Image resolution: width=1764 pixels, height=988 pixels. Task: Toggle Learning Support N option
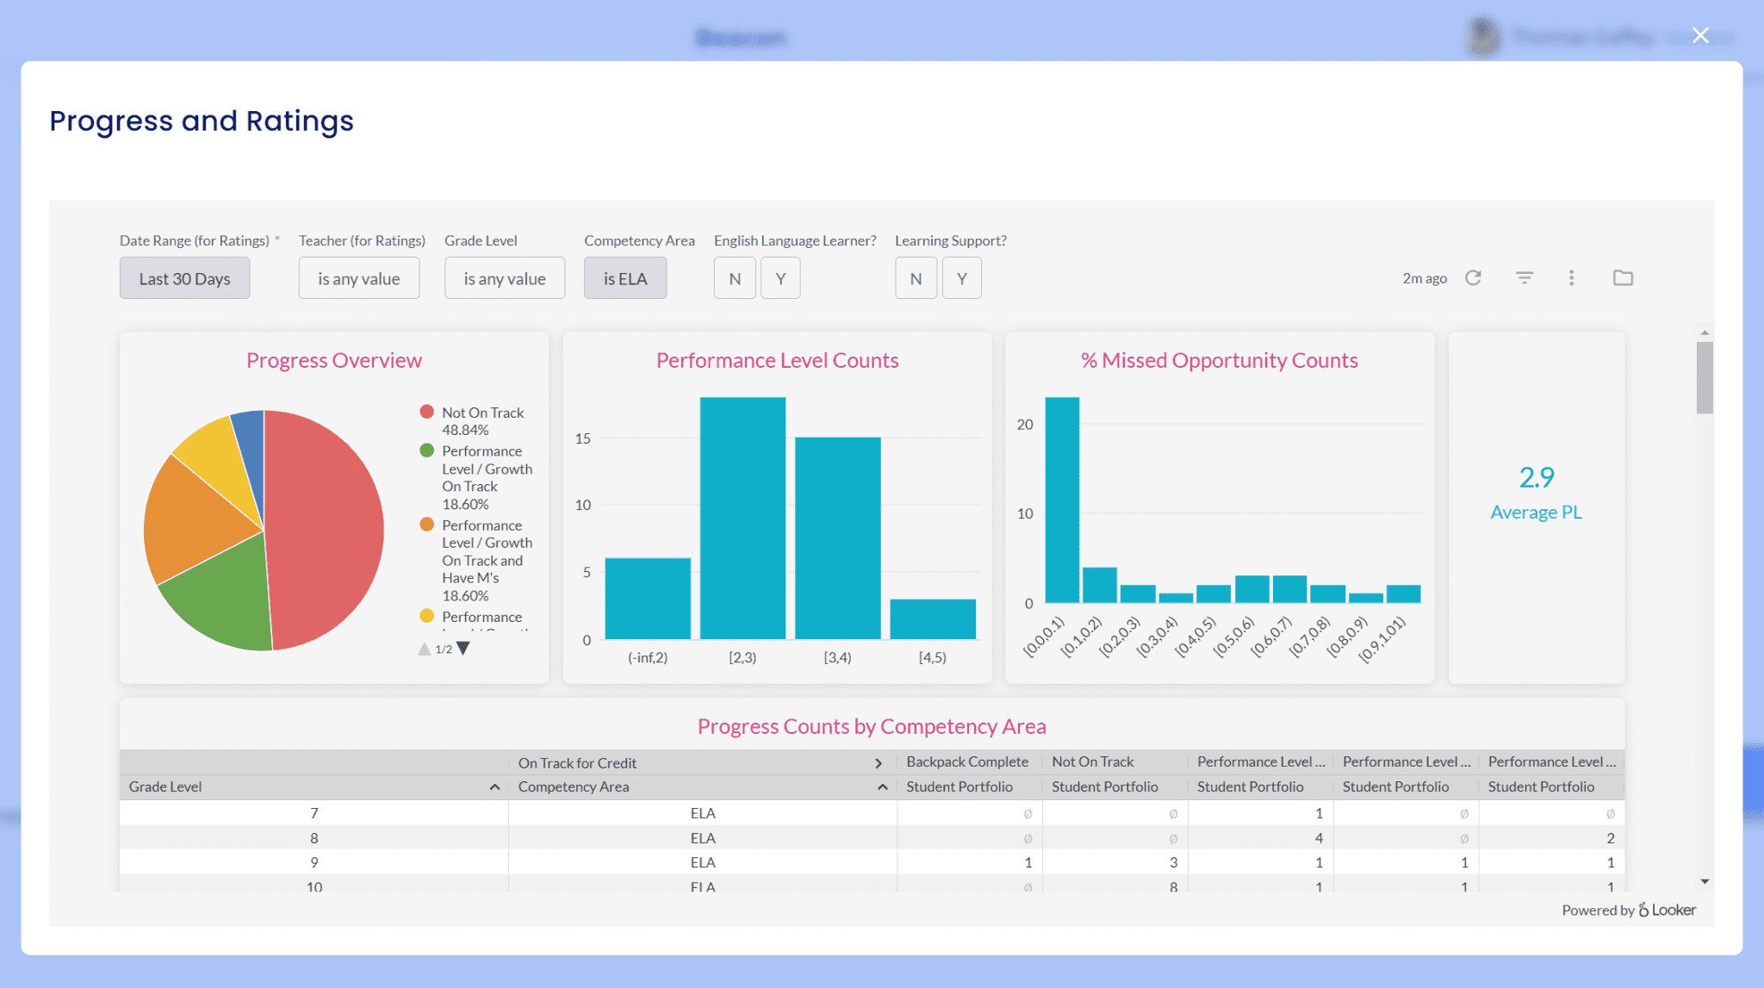click(x=916, y=278)
